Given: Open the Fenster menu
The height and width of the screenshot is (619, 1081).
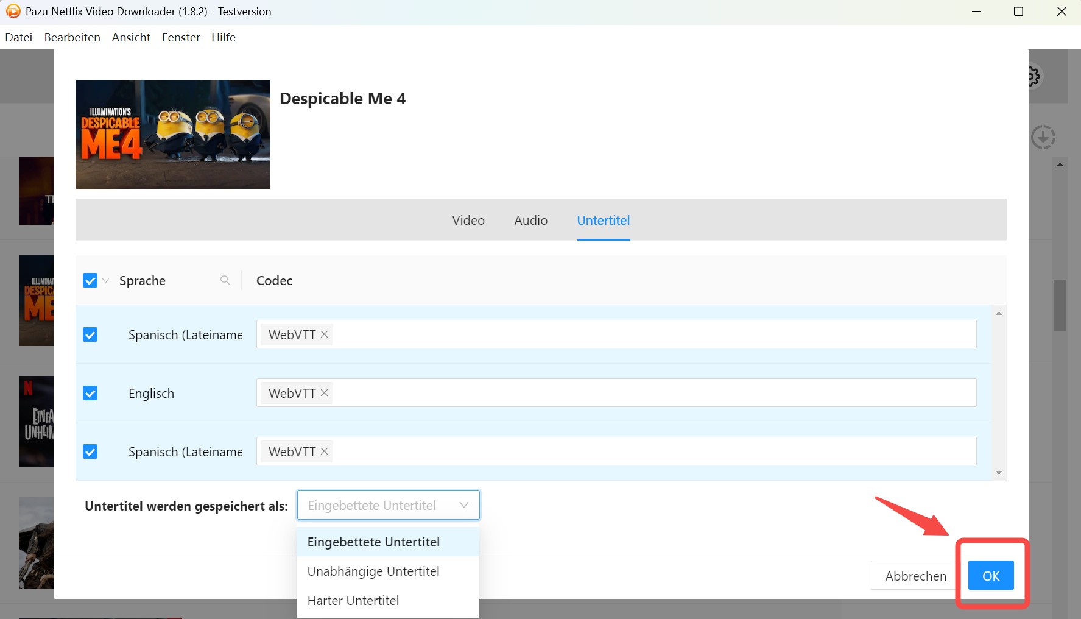Looking at the screenshot, I should coord(181,37).
